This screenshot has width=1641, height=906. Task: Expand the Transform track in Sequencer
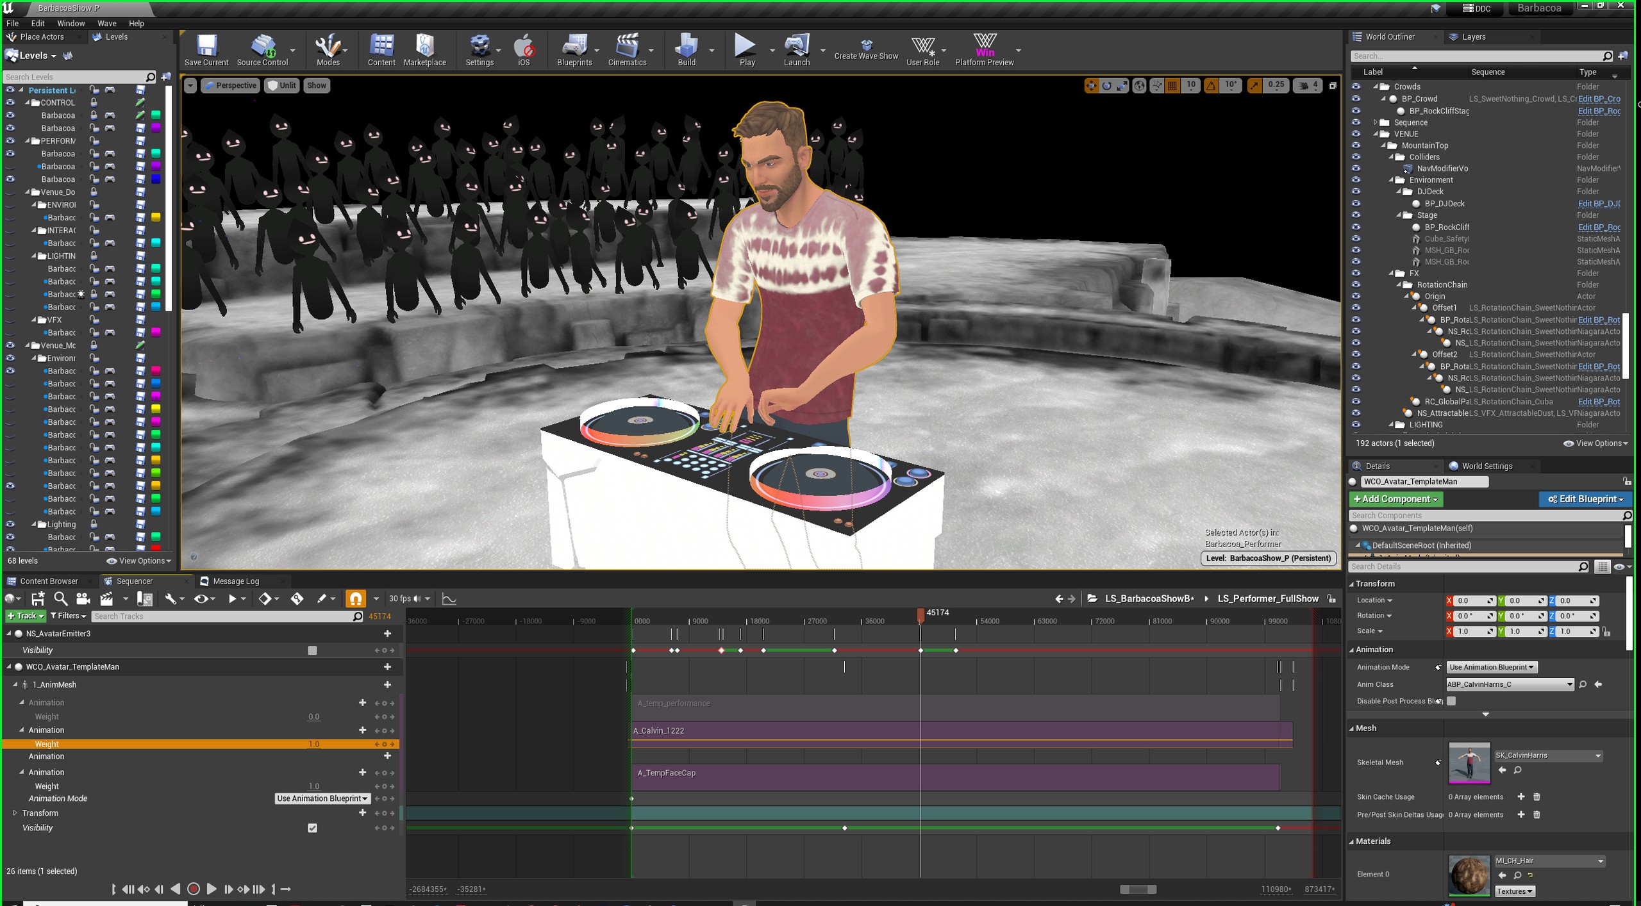(x=15, y=813)
